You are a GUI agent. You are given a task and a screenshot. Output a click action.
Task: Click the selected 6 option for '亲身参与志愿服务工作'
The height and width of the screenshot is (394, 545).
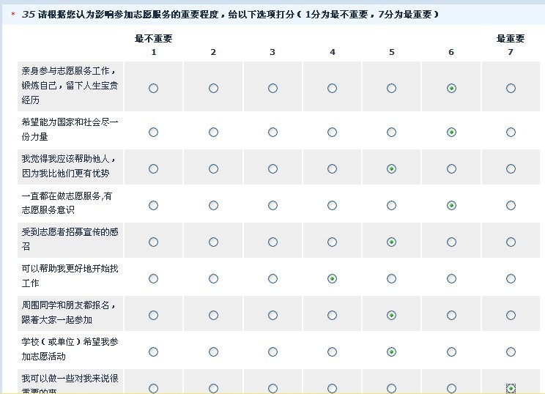click(451, 88)
